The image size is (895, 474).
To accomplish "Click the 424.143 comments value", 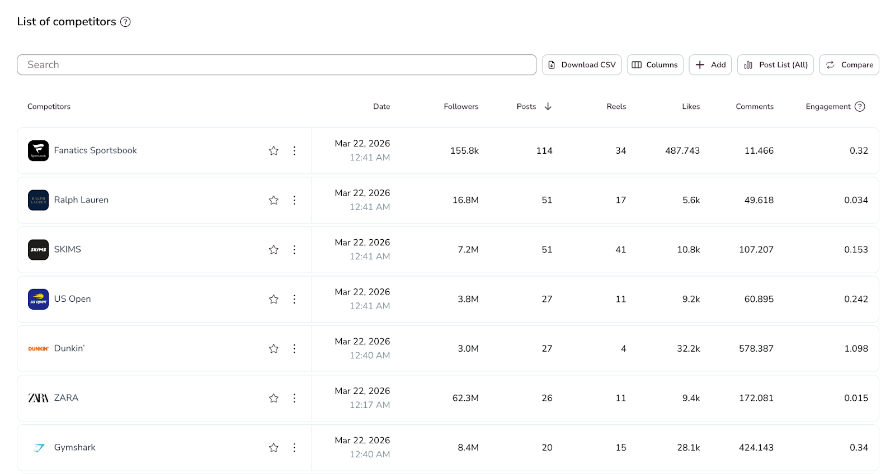I will 756,448.
